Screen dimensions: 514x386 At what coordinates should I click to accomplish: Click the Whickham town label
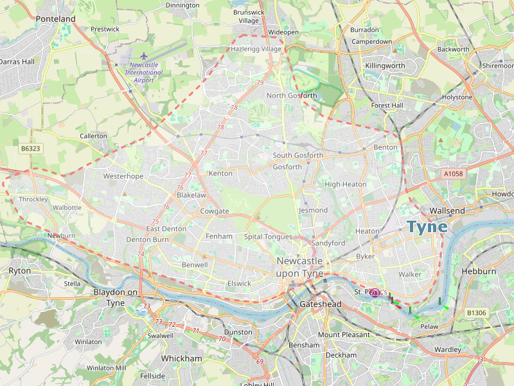tap(181, 358)
